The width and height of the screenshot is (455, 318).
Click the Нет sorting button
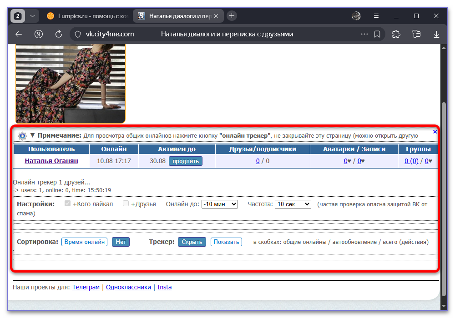pyautogui.click(x=121, y=242)
